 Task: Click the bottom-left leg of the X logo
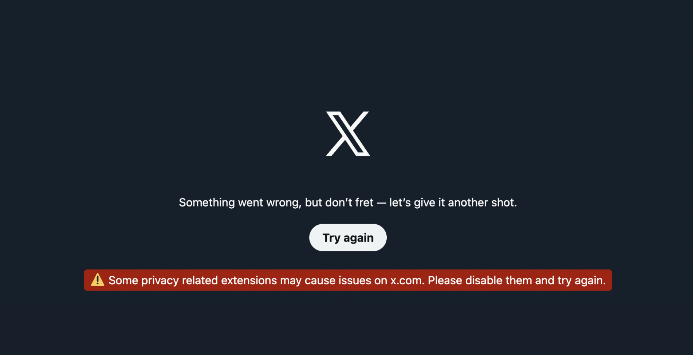pos(335,147)
